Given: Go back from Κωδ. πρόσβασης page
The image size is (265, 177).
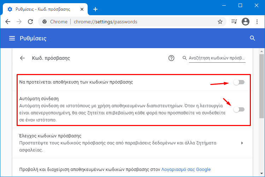Looking at the screenshot, I should pyautogui.click(x=22, y=58).
